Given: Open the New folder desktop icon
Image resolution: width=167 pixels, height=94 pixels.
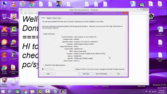Looking at the screenshot, I should pyautogui.click(x=160, y=5).
